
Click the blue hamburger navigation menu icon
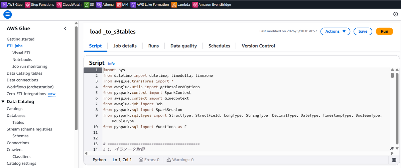point(7,14)
